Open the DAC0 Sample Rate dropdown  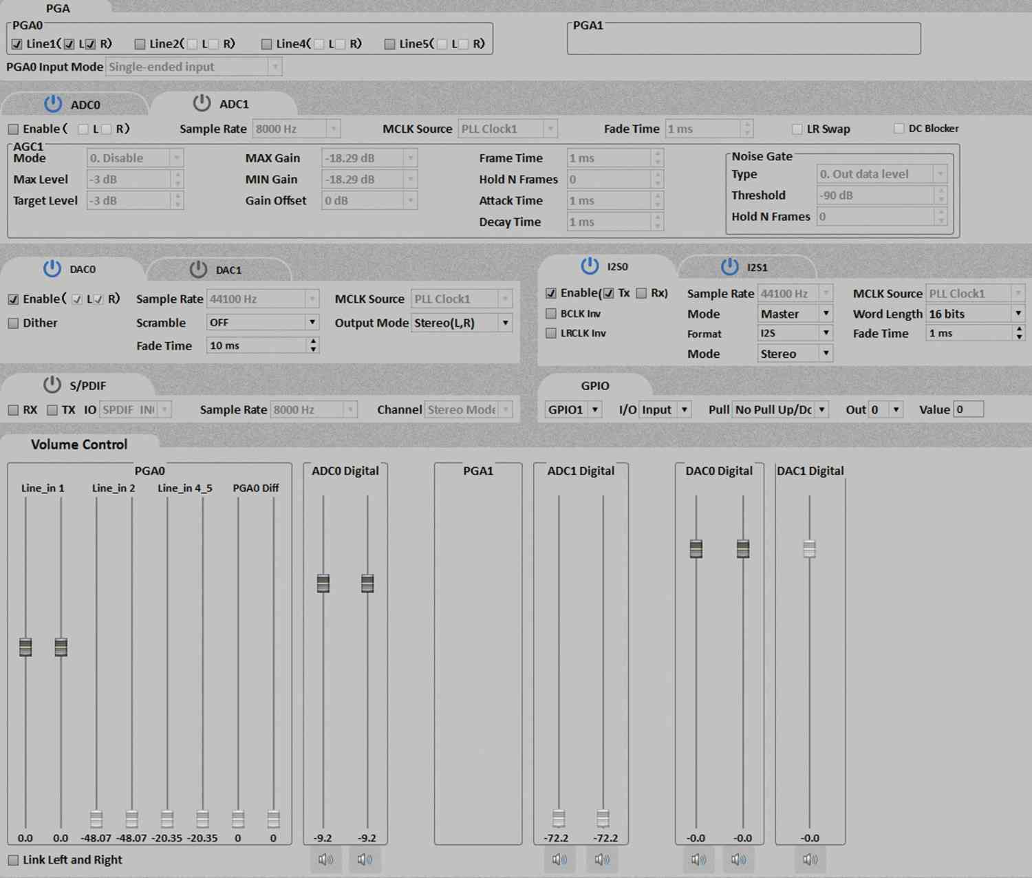tap(263, 299)
